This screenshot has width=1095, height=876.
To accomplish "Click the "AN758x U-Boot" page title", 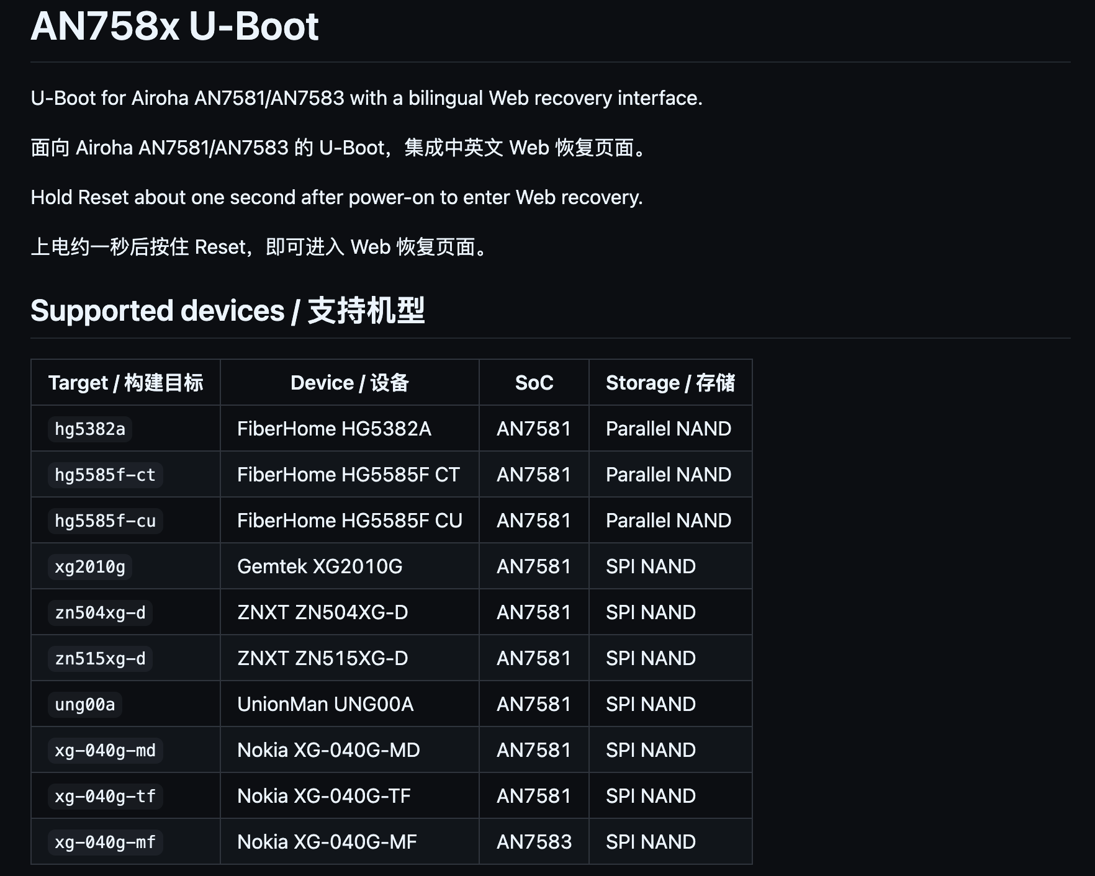I will coord(174,26).
